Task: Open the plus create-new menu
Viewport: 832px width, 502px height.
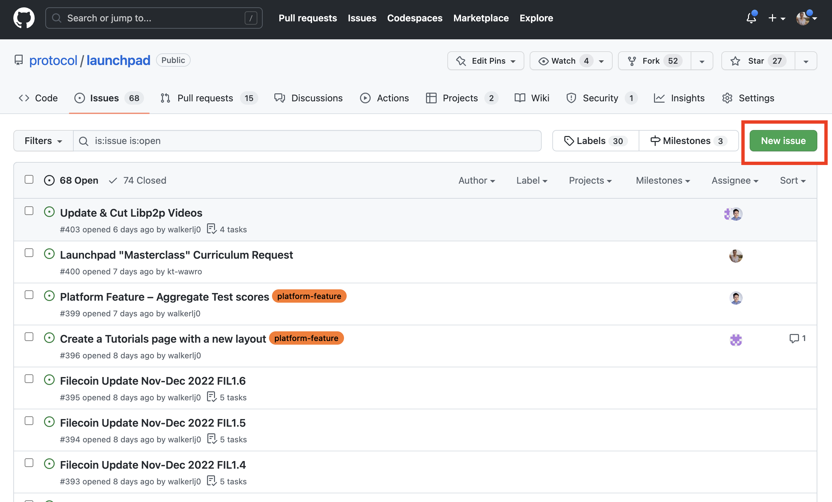Action: point(776,18)
